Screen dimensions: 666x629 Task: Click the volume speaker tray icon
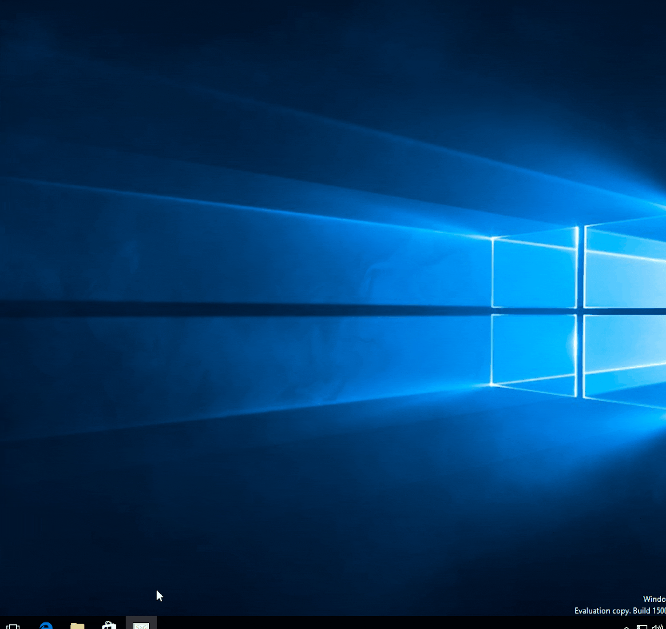657,627
